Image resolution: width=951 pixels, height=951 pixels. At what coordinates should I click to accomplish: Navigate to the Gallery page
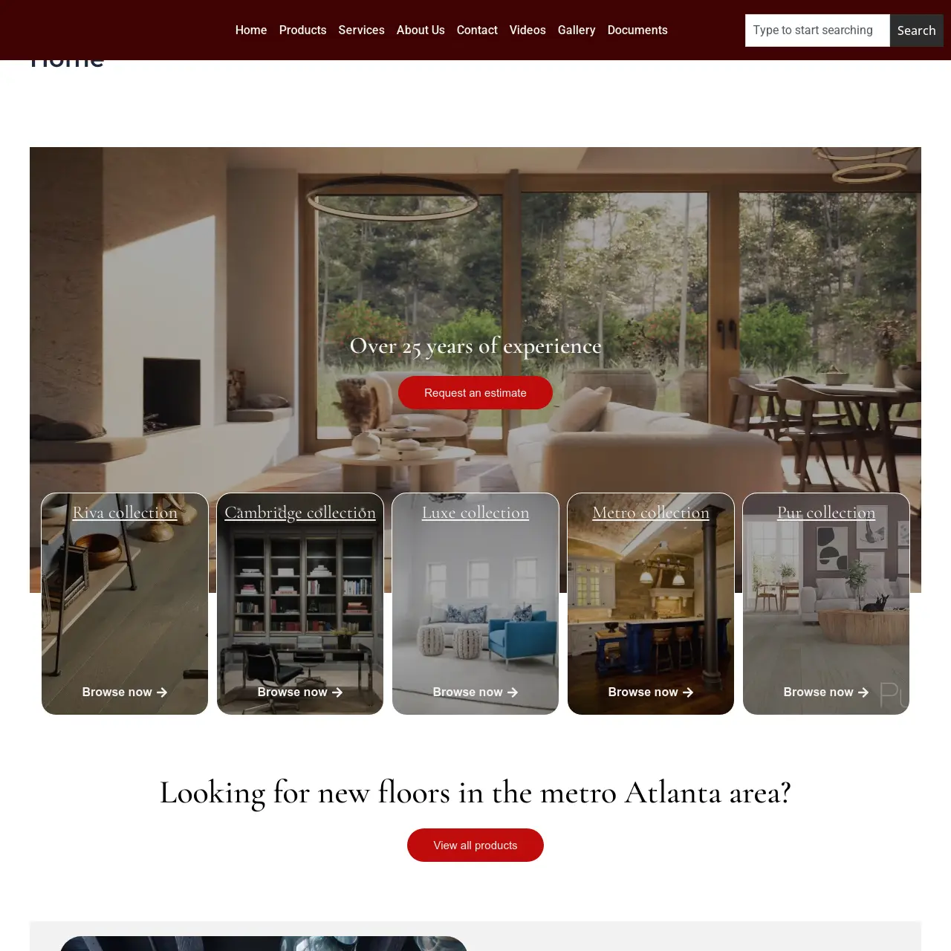[x=577, y=30]
